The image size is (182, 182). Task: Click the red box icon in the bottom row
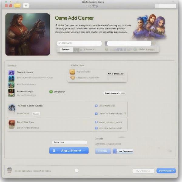tap(12, 124)
